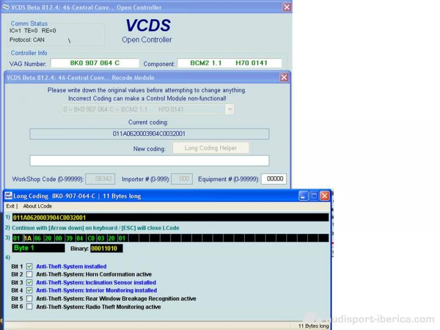Select byte 6 cell with value 04
Image resolution: width=440 pixels, height=330 pixels.
point(80,238)
